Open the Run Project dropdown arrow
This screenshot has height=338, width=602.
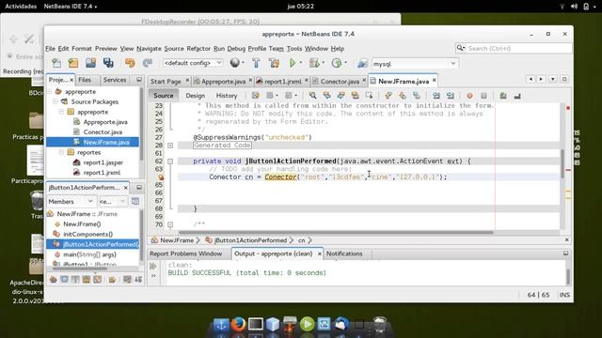[301, 63]
